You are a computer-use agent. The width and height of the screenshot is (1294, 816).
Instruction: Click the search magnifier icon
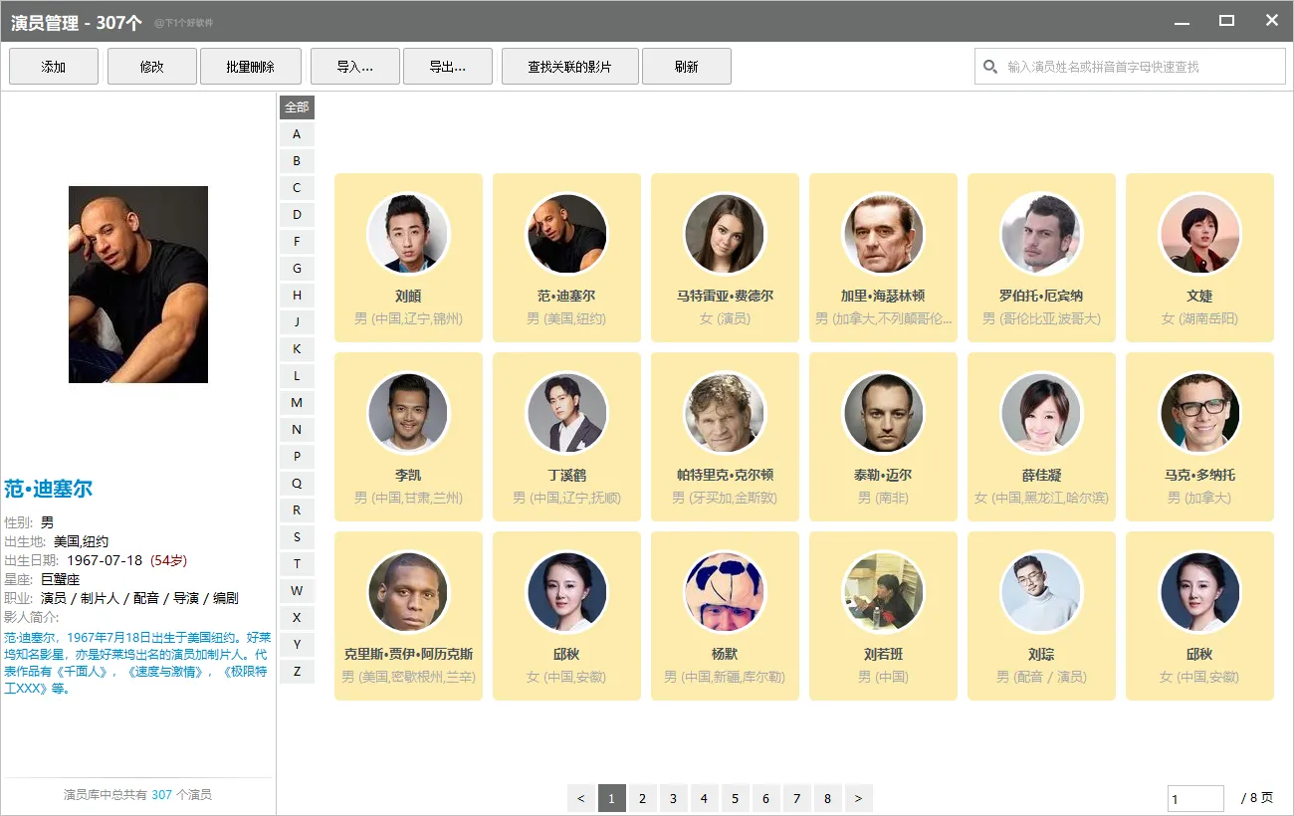989,67
